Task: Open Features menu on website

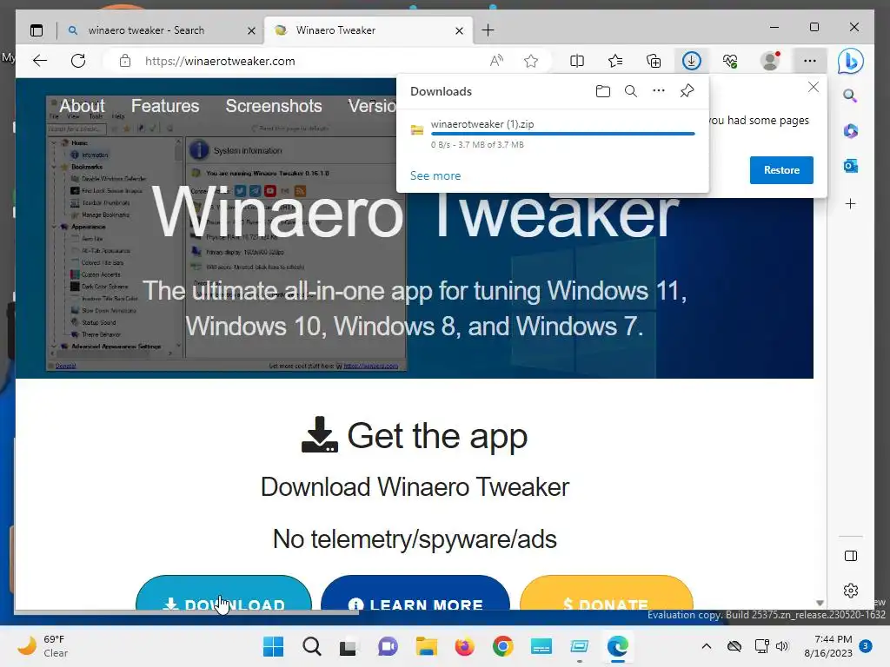Action: pyautogui.click(x=165, y=105)
